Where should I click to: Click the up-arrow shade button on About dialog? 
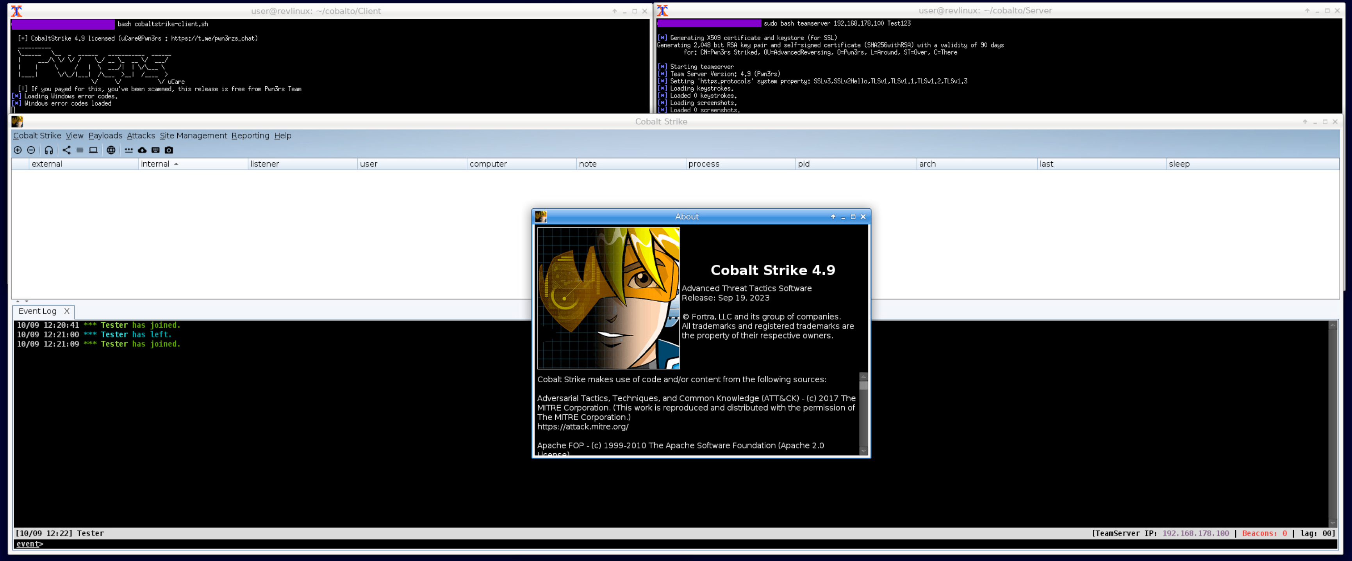833,217
